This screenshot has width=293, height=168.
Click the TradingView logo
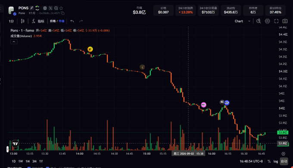(15, 144)
